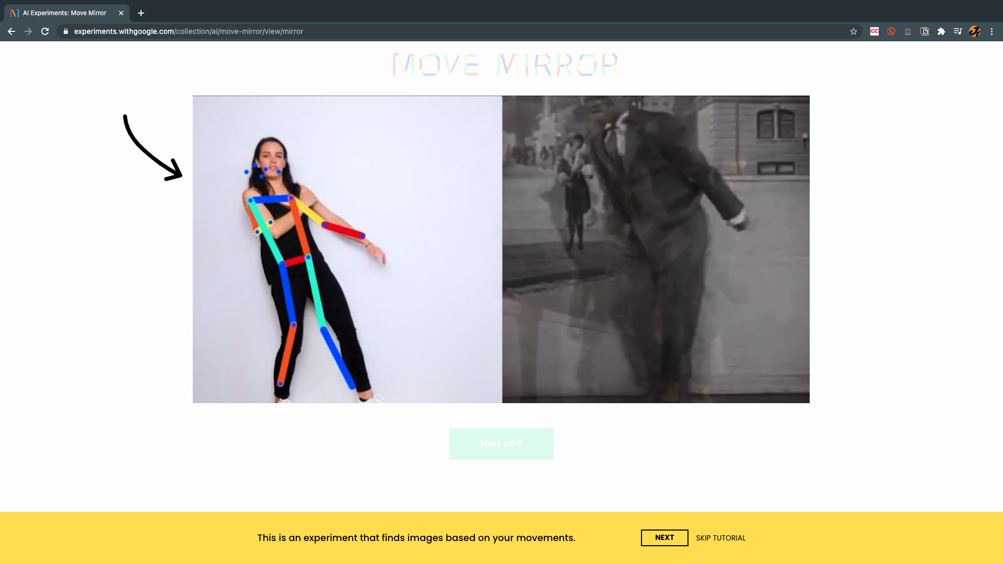Image resolution: width=1003 pixels, height=564 pixels.
Task: Open a new browser tab
Action: pyautogui.click(x=141, y=13)
